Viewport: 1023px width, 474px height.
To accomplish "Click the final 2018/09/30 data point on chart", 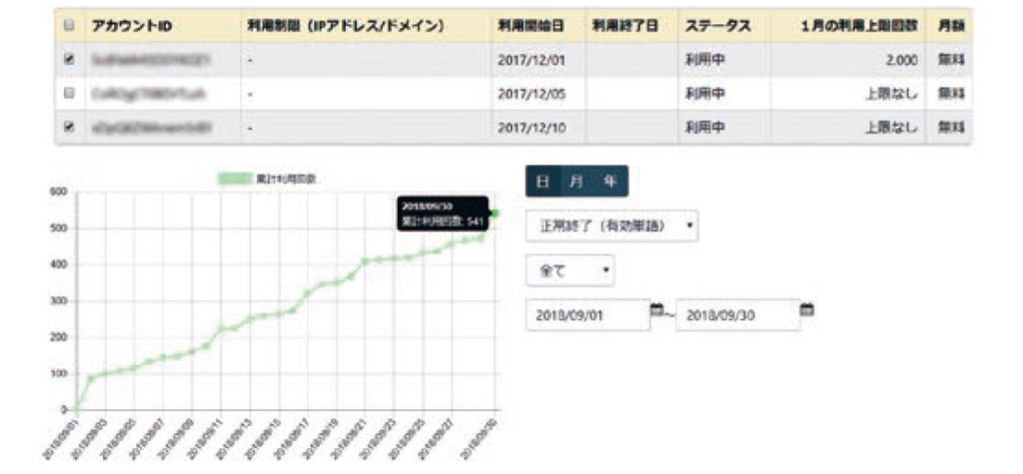I will 495,214.
